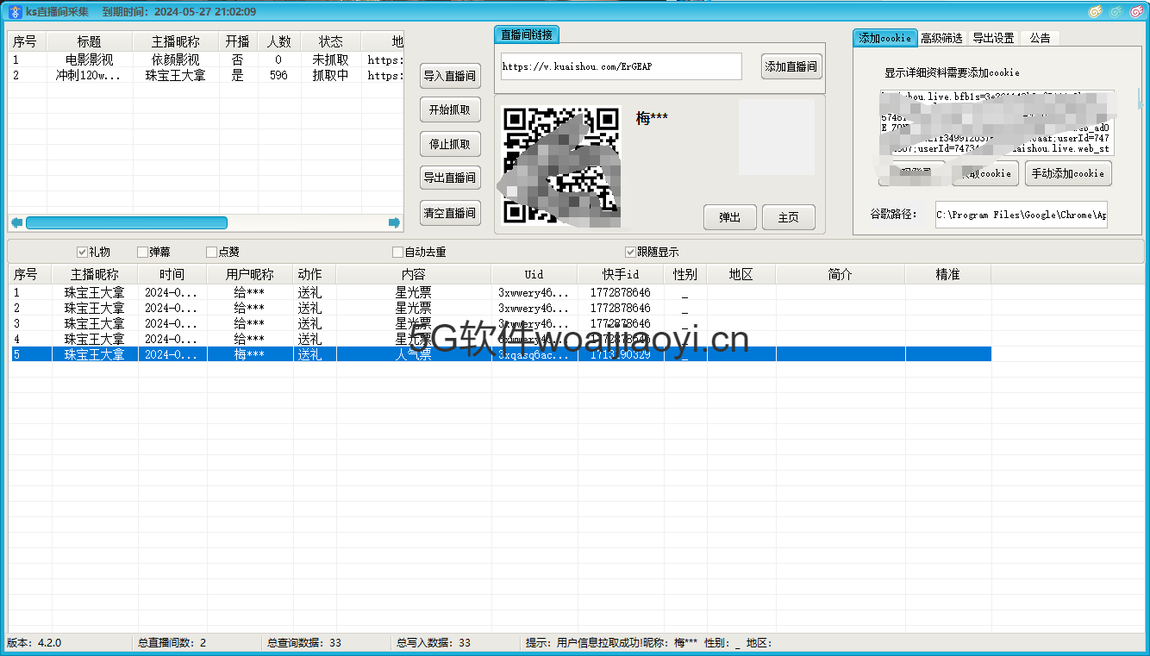Click the 快手id column header
1150x656 pixels.
pos(621,274)
